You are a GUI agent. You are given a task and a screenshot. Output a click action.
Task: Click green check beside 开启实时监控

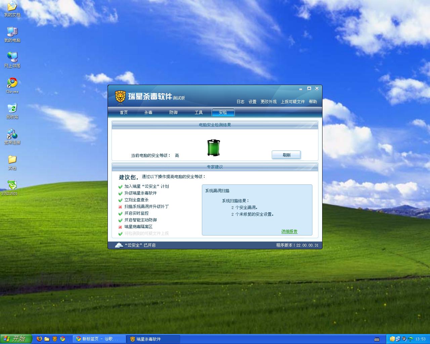[x=120, y=213]
